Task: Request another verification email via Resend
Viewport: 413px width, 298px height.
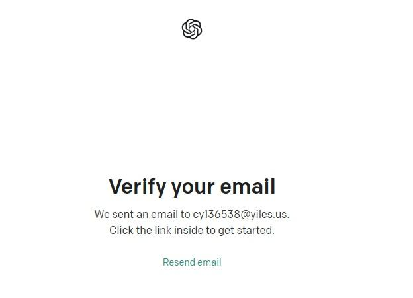Action: tap(192, 262)
